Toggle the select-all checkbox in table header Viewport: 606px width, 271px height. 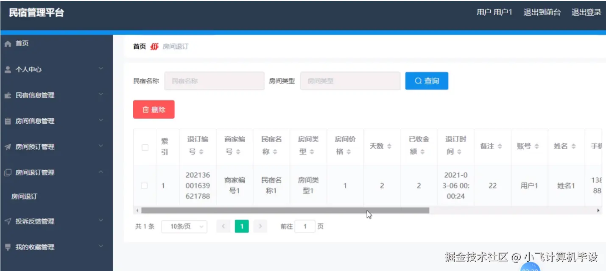coord(145,147)
